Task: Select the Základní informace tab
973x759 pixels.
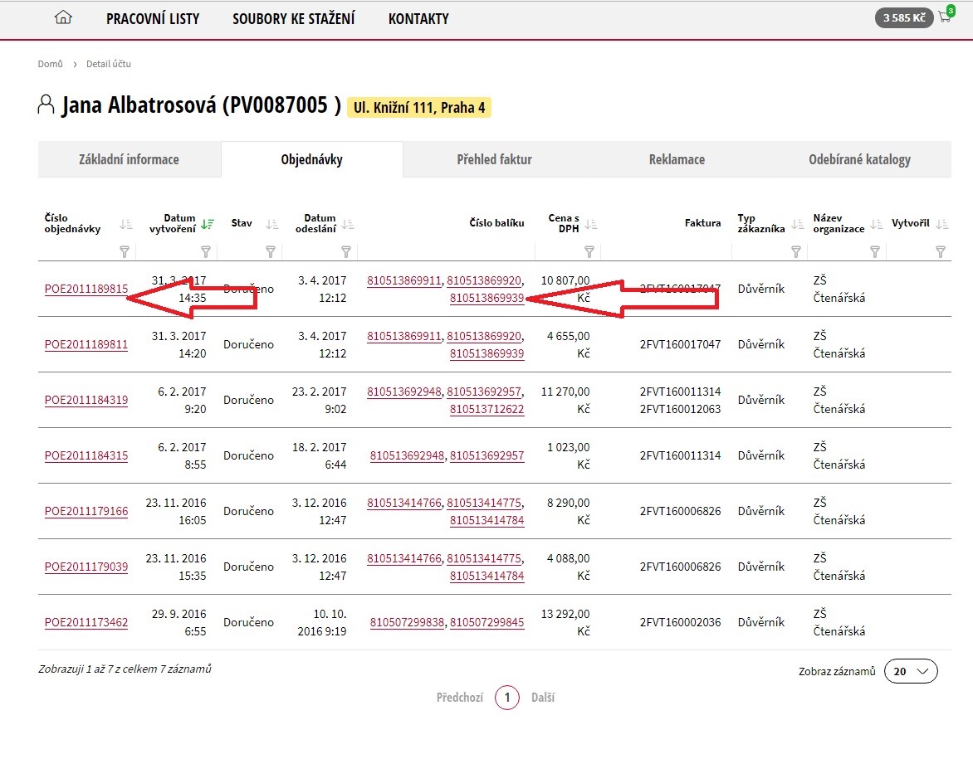Action: 129,159
